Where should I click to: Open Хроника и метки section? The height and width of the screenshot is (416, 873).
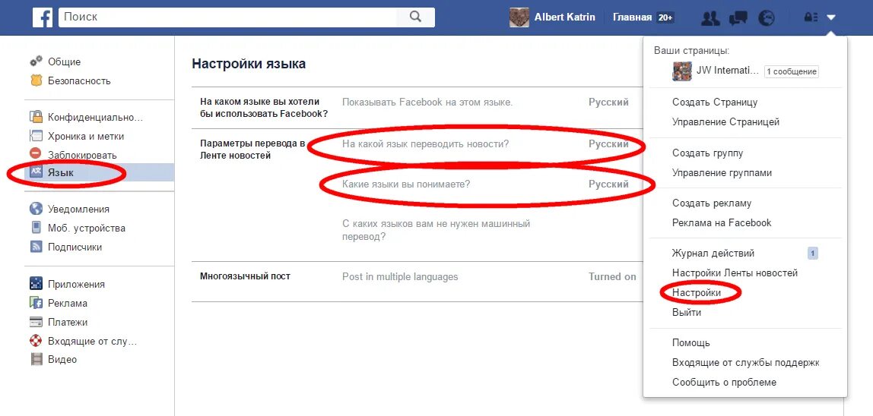86,136
